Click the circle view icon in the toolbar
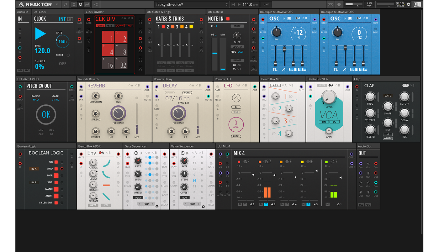This screenshot has height=252, width=439. 80,4
